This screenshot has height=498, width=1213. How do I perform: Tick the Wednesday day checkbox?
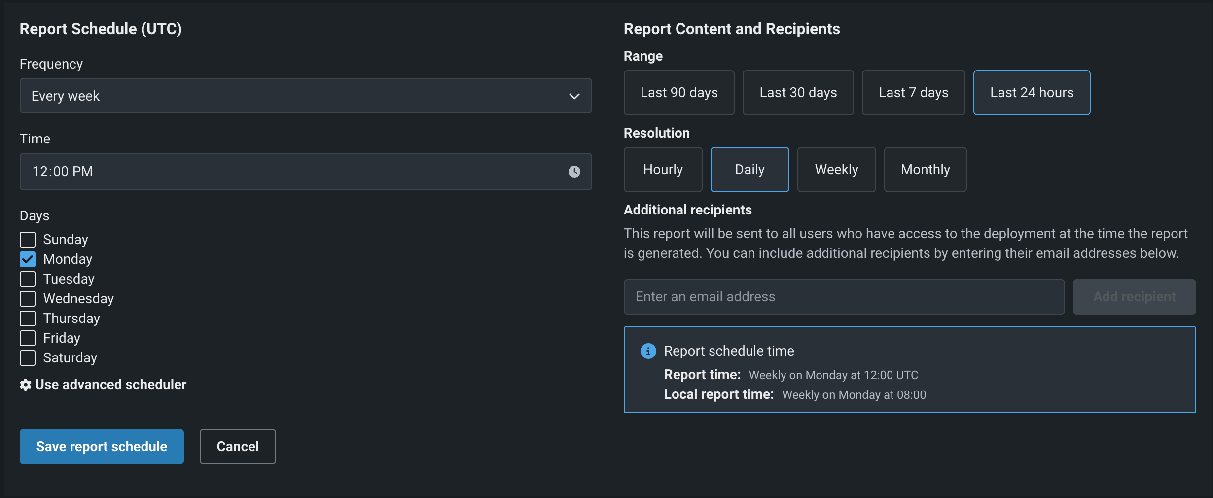[x=28, y=299]
